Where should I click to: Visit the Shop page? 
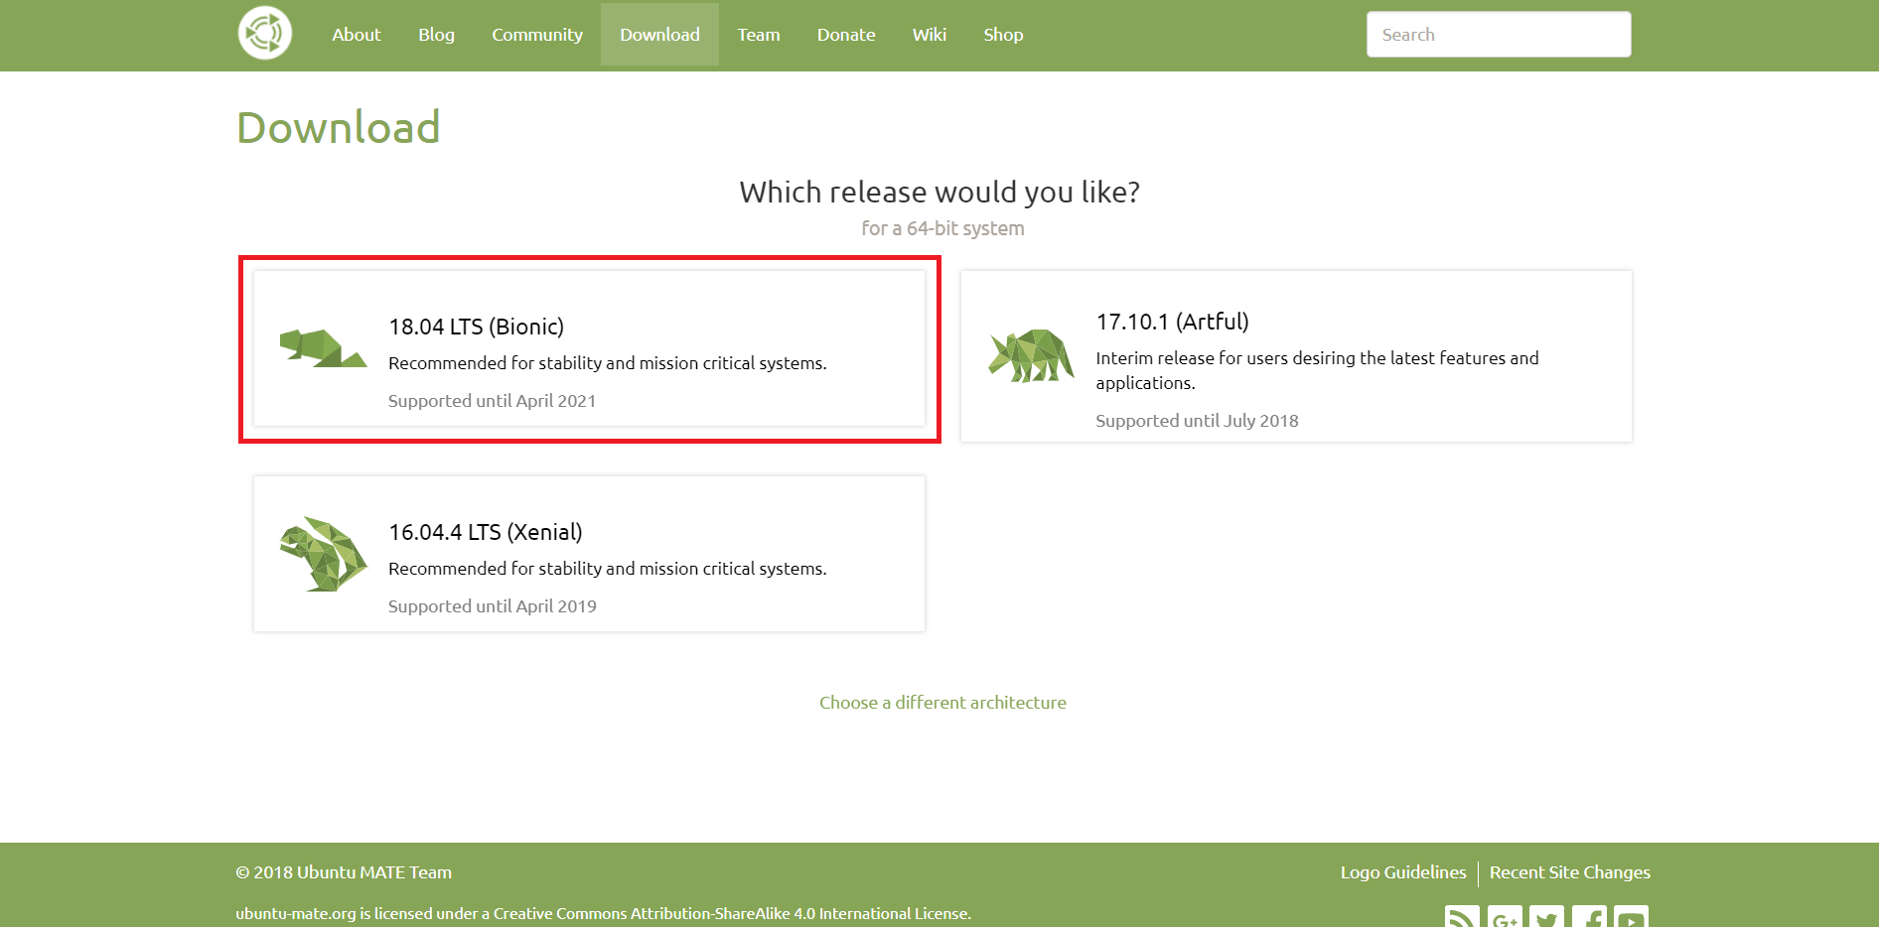pos(1002,34)
